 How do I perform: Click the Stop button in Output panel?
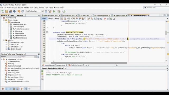pos(43,77)
